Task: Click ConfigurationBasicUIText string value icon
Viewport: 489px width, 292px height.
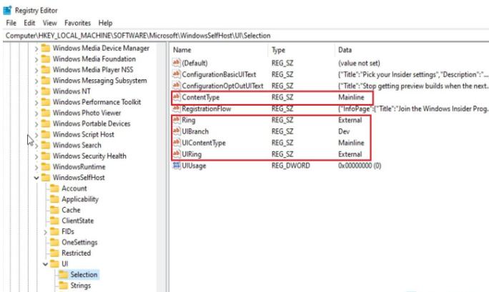Action: coord(176,74)
